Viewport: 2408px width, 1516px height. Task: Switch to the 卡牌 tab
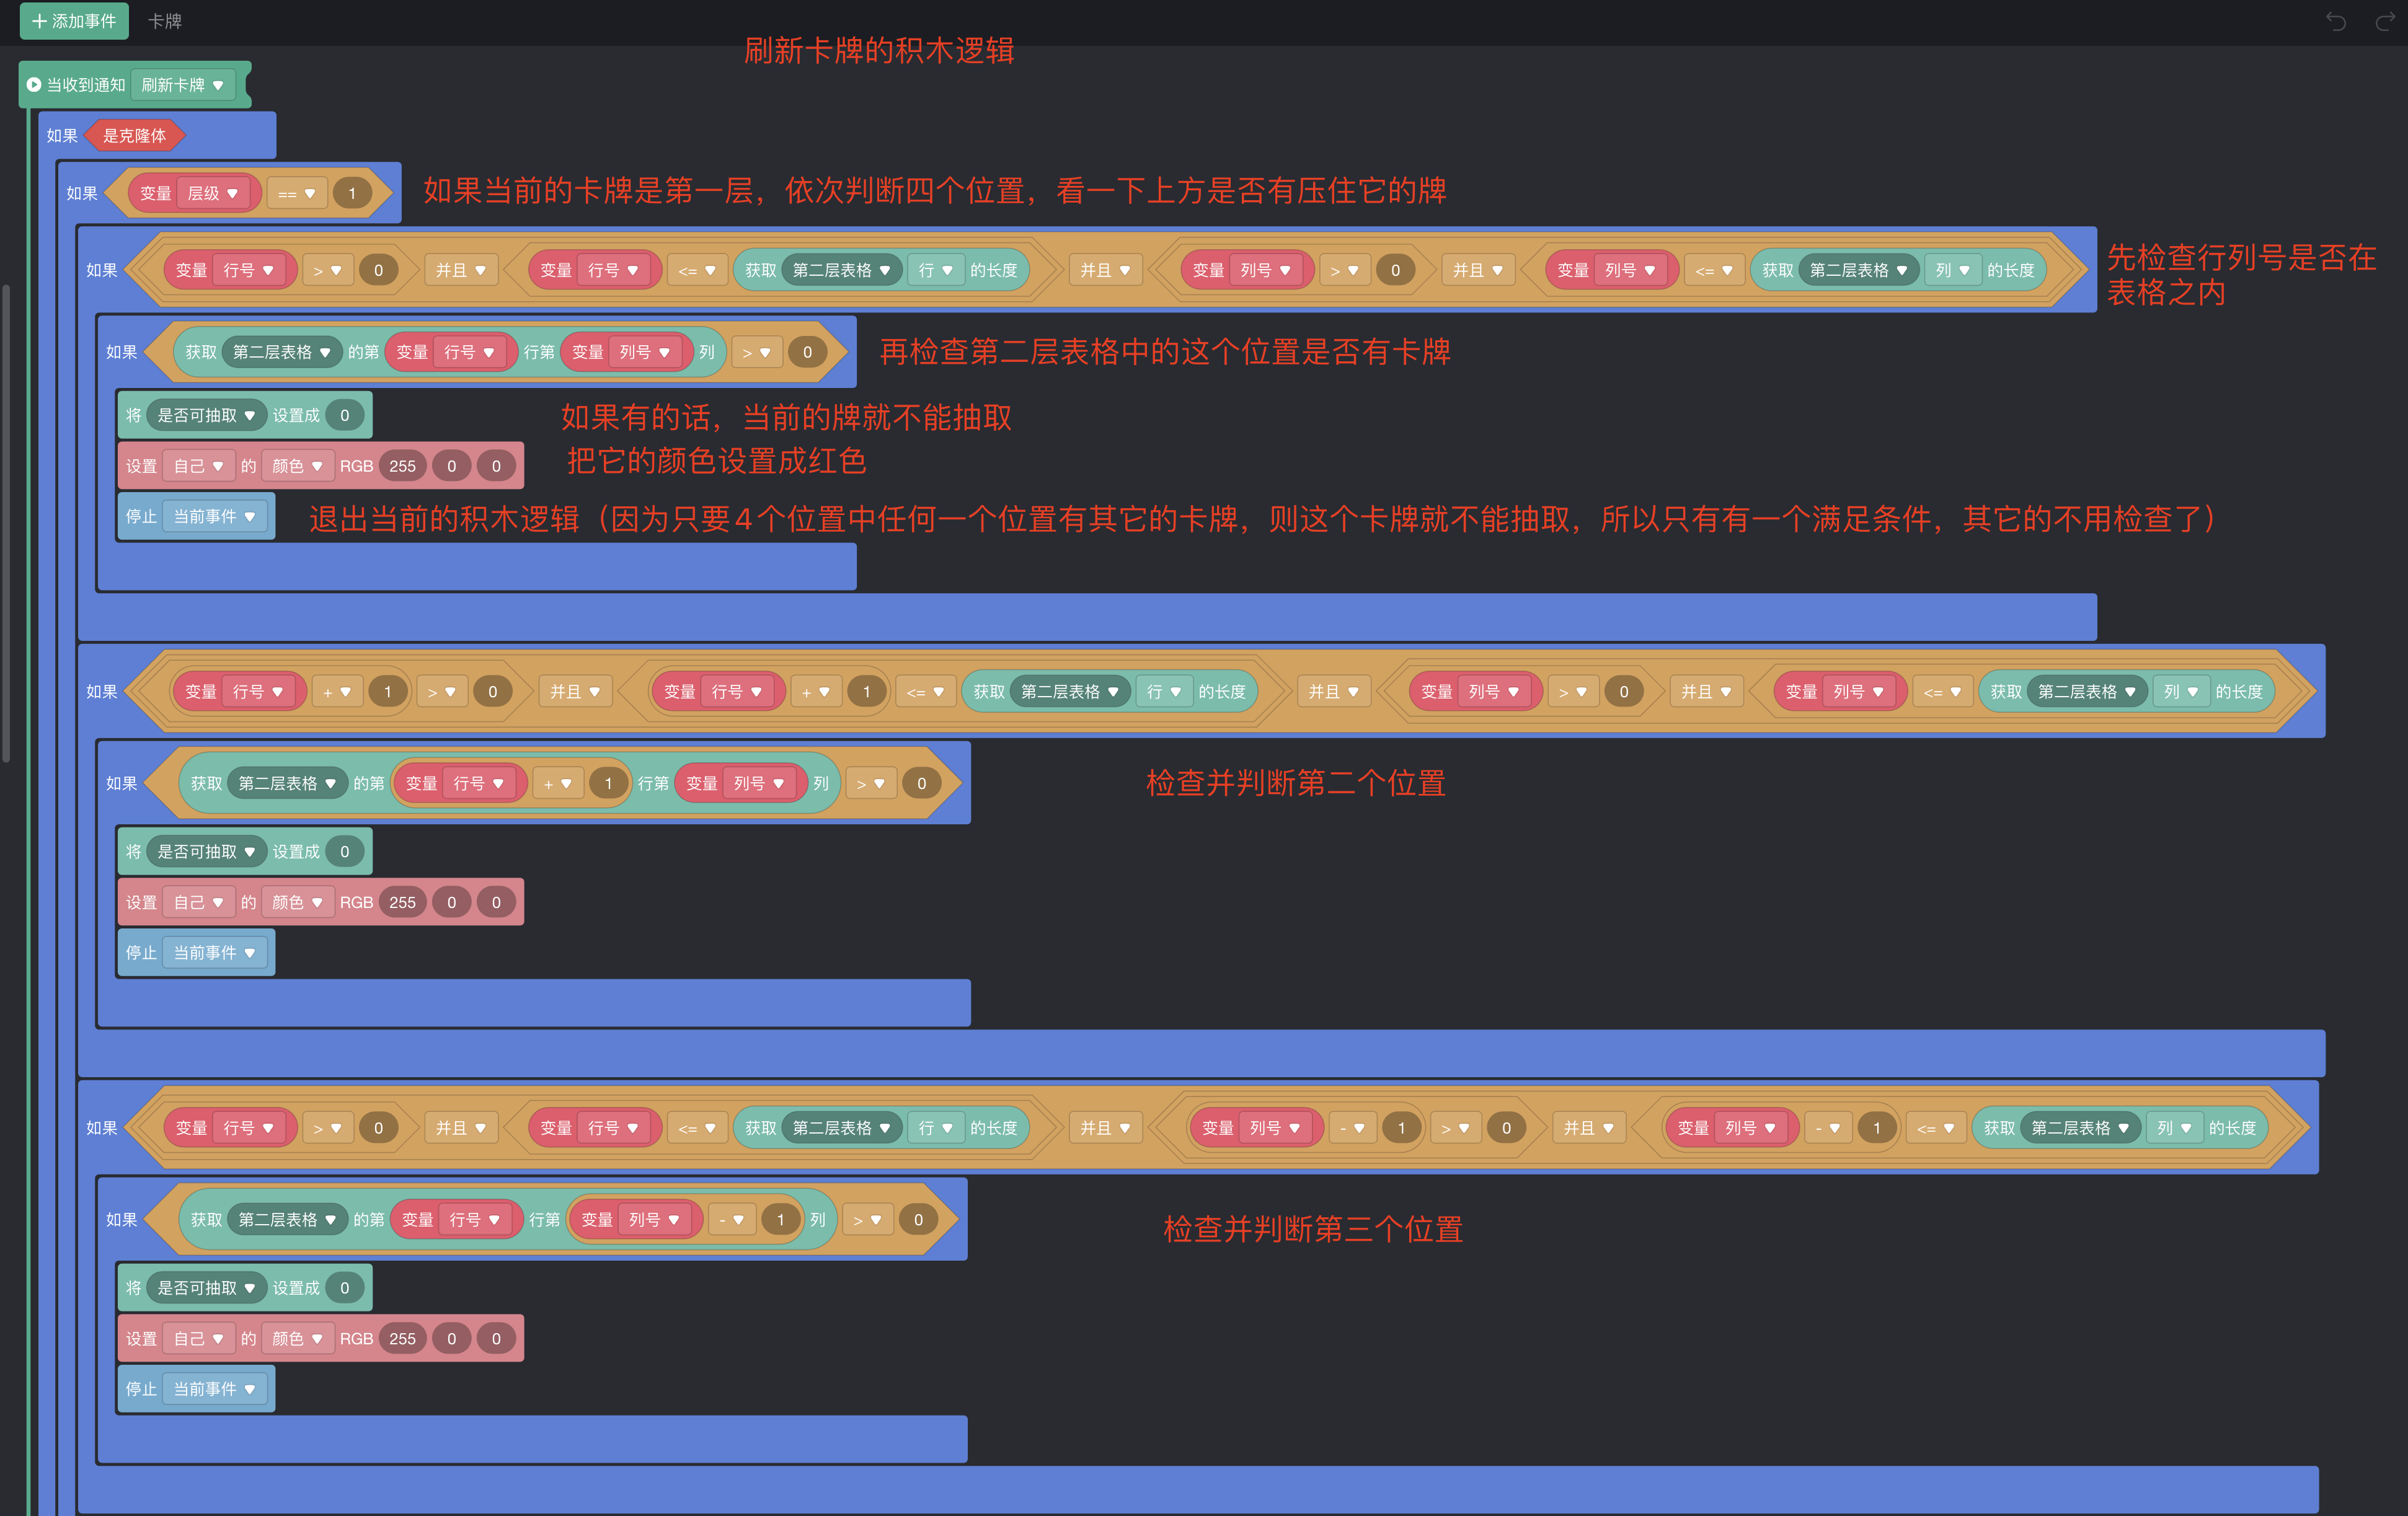(165, 21)
